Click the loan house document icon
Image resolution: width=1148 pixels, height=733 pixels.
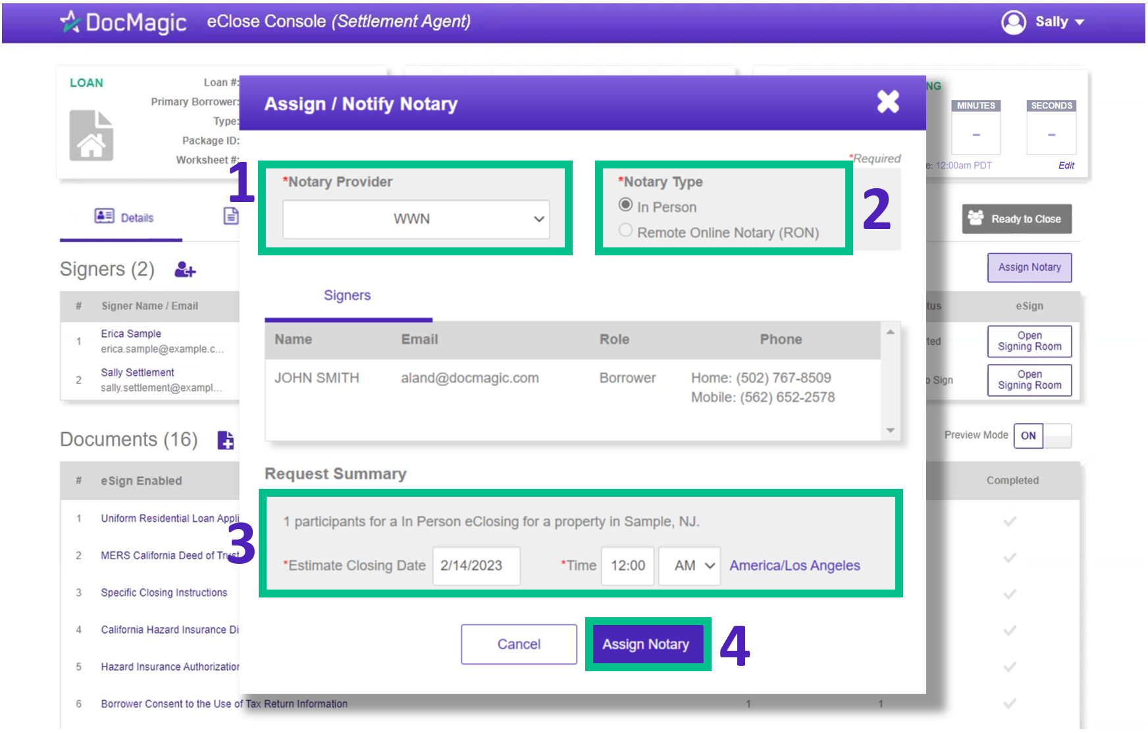(x=91, y=136)
